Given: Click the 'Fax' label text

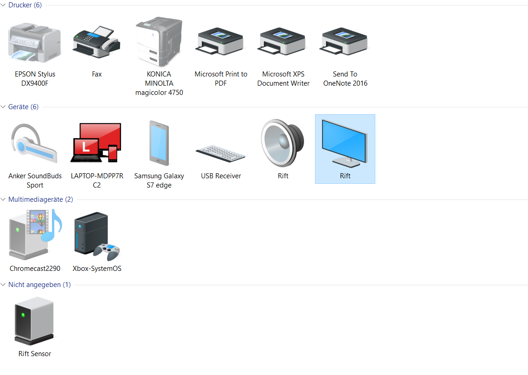Looking at the screenshot, I should click(97, 74).
